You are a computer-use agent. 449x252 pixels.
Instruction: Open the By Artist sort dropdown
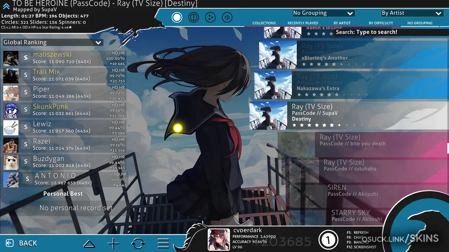click(x=412, y=13)
